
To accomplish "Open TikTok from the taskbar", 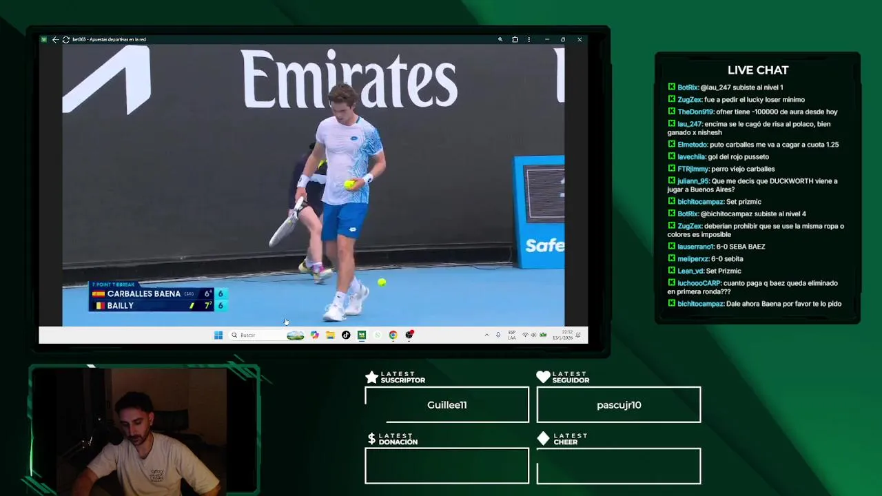I will [x=346, y=335].
